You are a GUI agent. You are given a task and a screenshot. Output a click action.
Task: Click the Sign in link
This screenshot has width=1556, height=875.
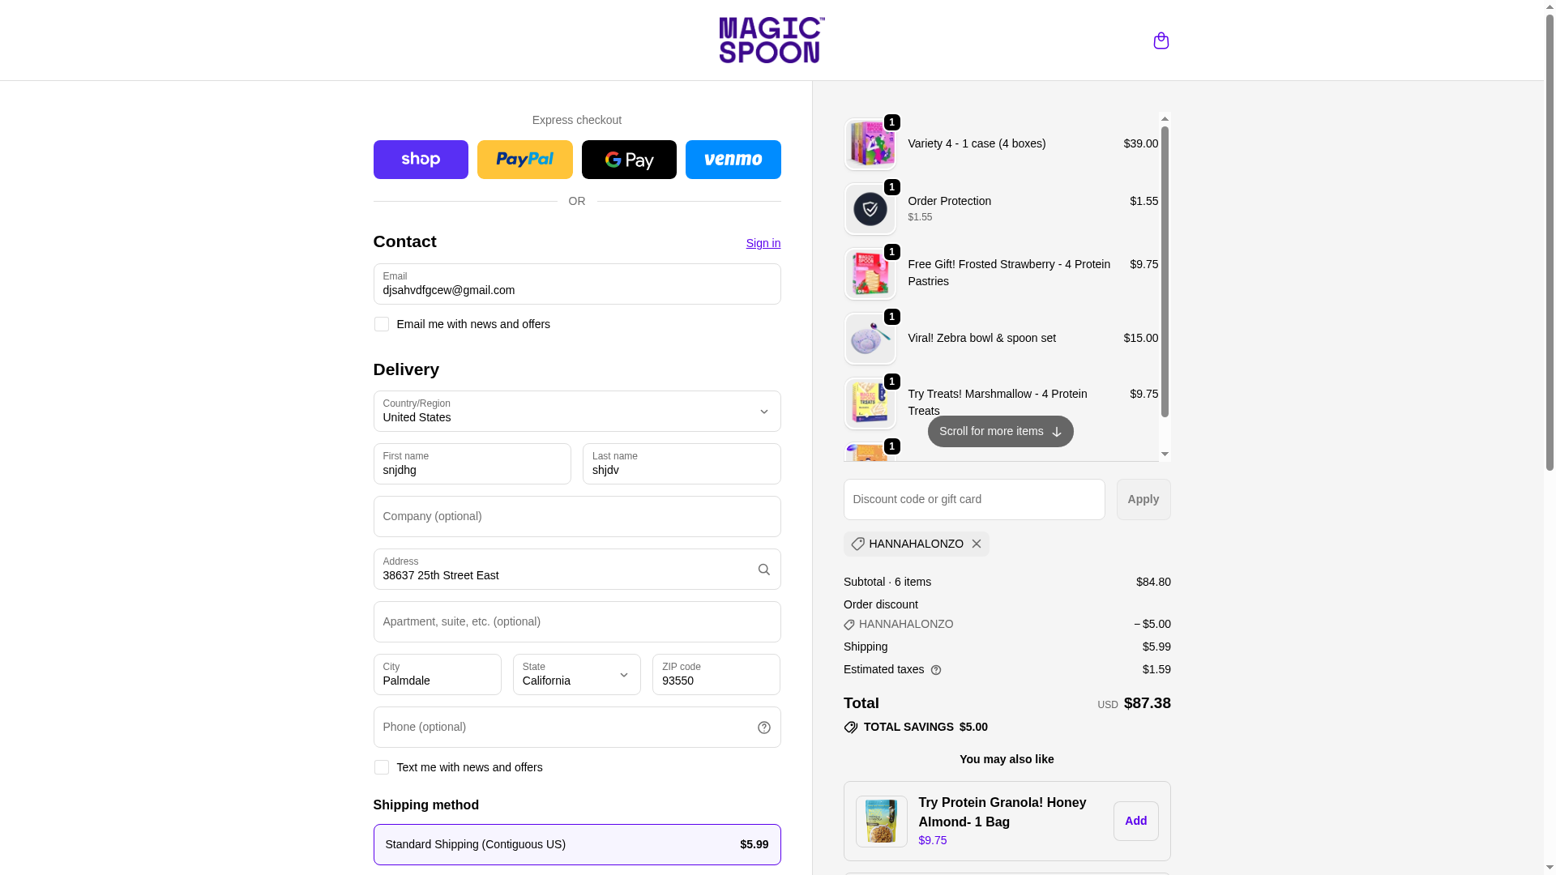[x=763, y=243]
